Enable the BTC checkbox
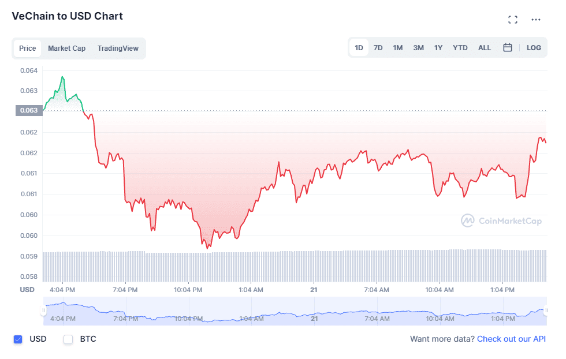The height and width of the screenshot is (359, 566). click(68, 339)
